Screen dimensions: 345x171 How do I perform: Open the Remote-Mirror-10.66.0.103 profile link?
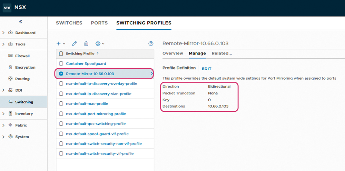click(x=90, y=74)
